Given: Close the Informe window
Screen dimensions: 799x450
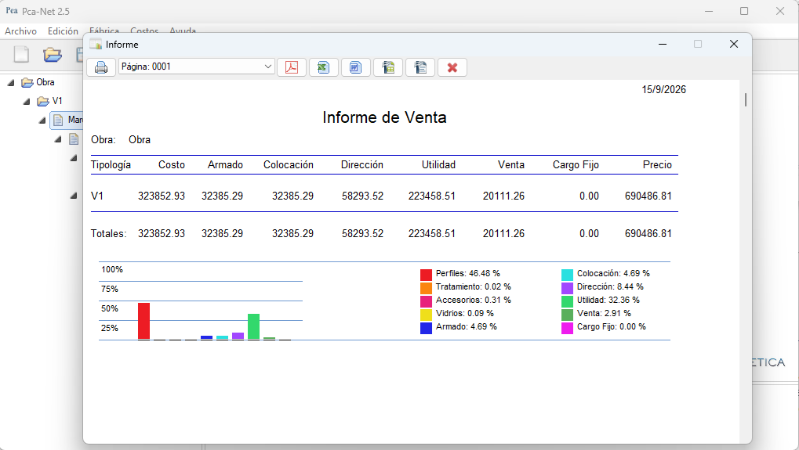Looking at the screenshot, I should (734, 45).
